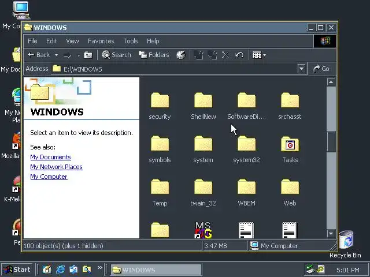Click the Go button
The image size is (370, 277).
[x=321, y=69]
